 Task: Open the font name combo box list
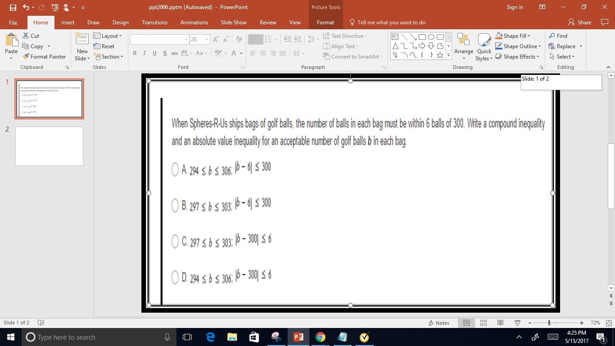coord(185,40)
